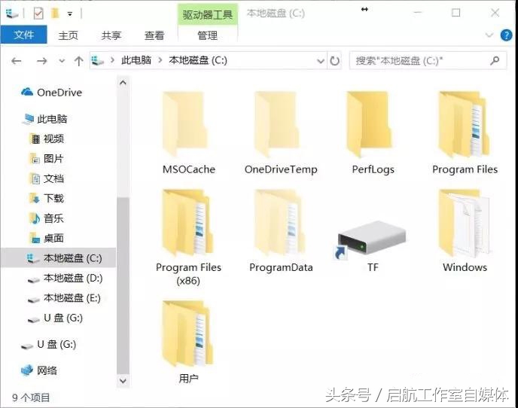This screenshot has width=518, height=408.
Task: Select 本地磁盘 (C:) in navigation pane
Action: [59, 258]
